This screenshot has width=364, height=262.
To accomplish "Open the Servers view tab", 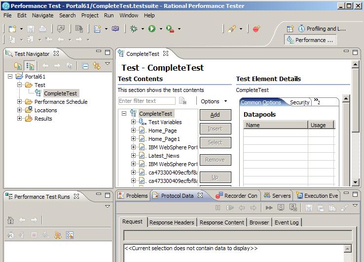I will (x=277, y=196).
